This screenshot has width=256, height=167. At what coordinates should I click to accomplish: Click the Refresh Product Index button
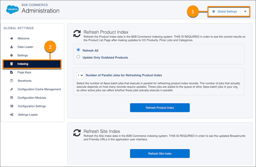point(160,108)
